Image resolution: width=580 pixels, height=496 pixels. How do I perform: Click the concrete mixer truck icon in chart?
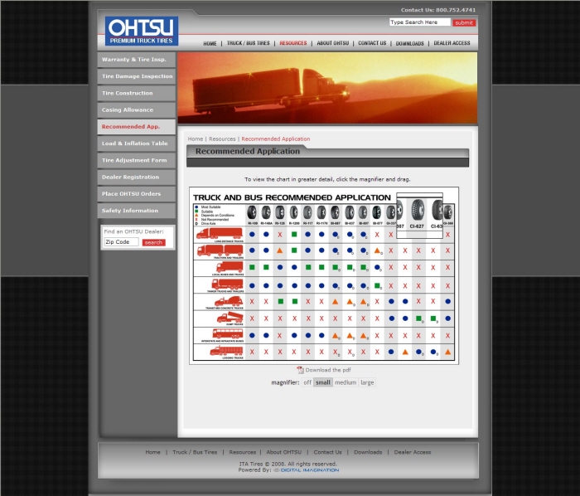click(x=229, y=301)
